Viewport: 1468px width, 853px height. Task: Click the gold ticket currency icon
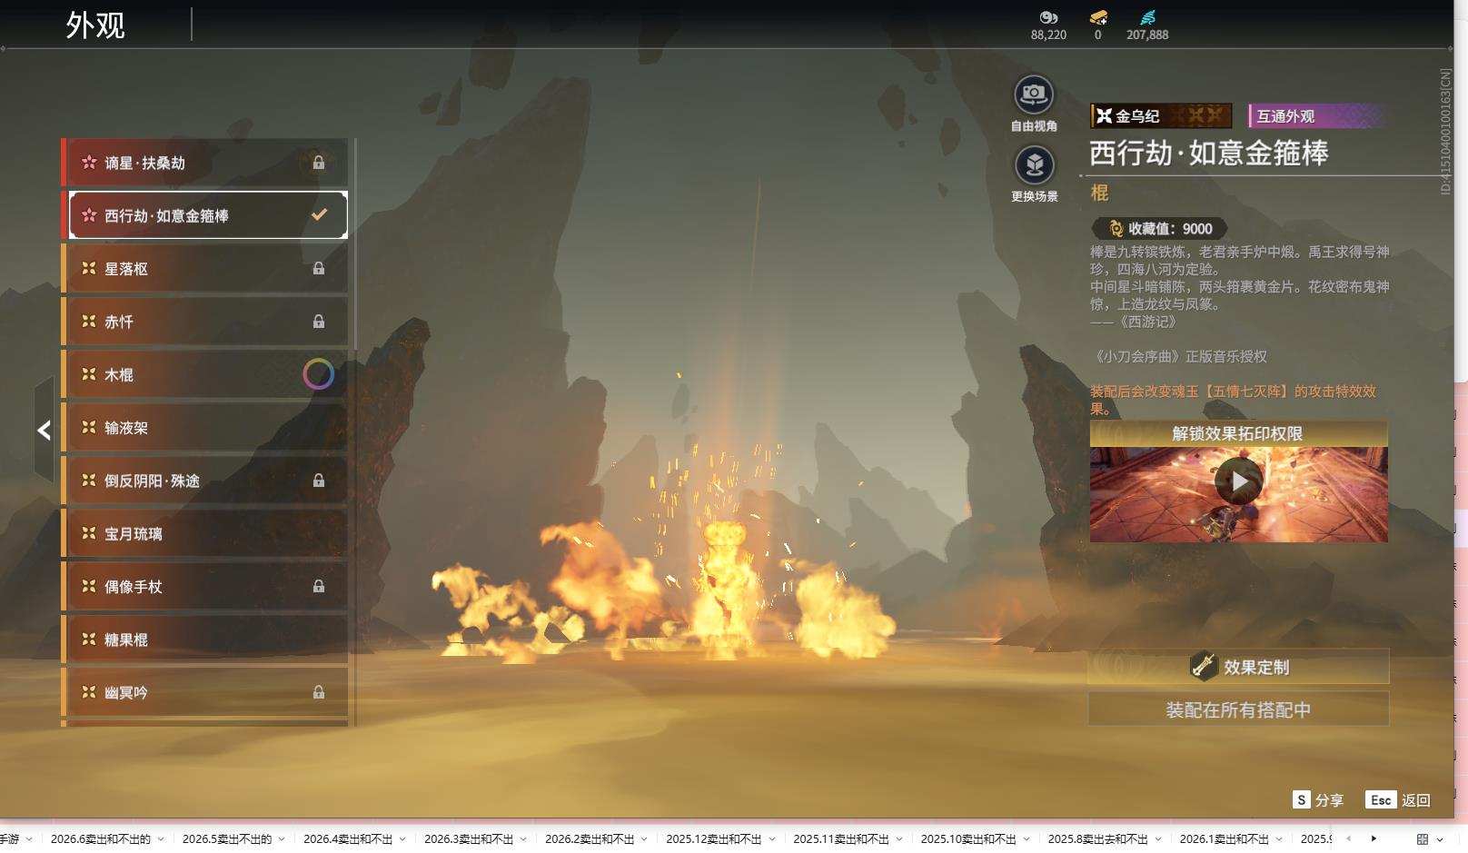[x=1098, y=17]
